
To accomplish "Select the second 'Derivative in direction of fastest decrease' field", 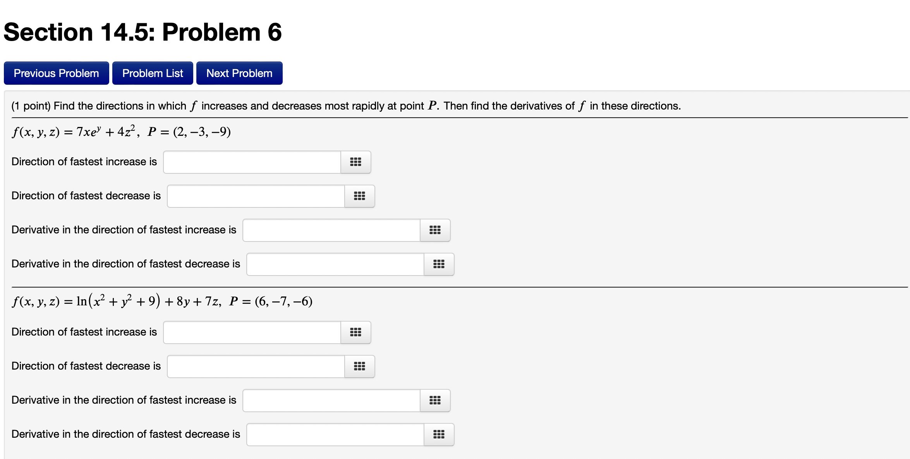I will click(x=335, y=434).
